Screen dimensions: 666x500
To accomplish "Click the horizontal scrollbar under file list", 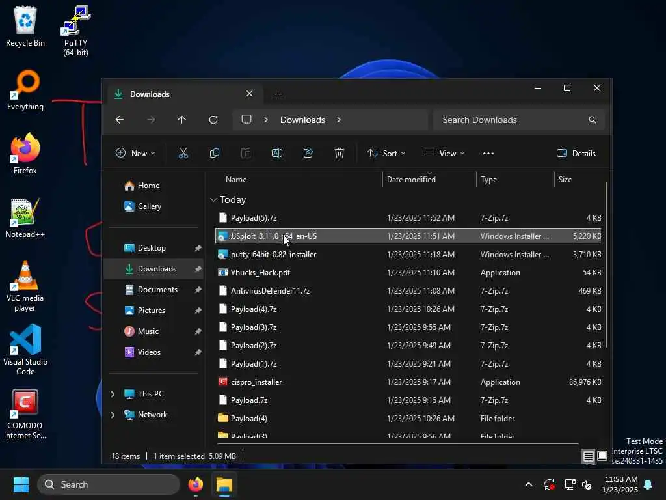I will click(x=398, y=443).
